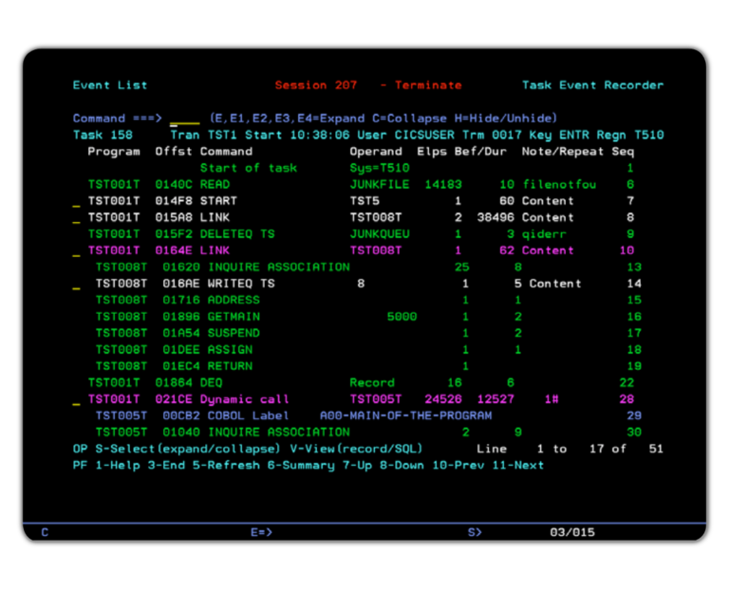The width and height of the screenshot is (729, 589).
Task: Click the '38496' duration value
Action: coord(495,218)
